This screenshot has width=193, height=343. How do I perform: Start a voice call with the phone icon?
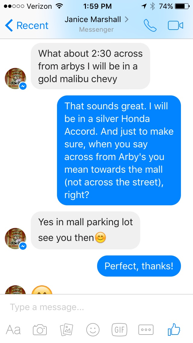click(150, 25)
